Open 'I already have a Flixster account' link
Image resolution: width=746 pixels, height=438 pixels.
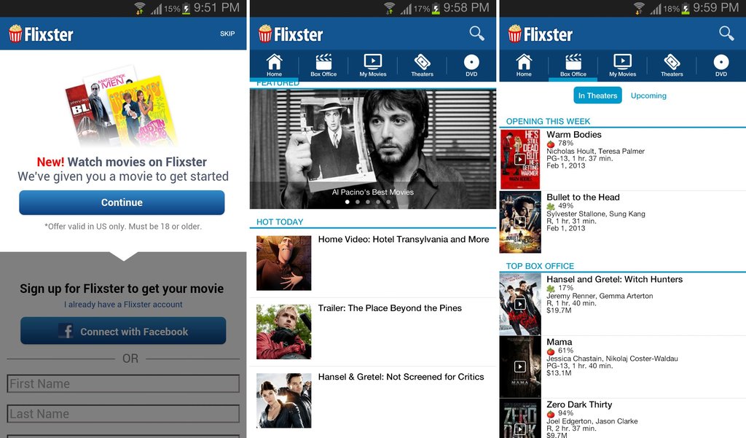click(123, 304)
